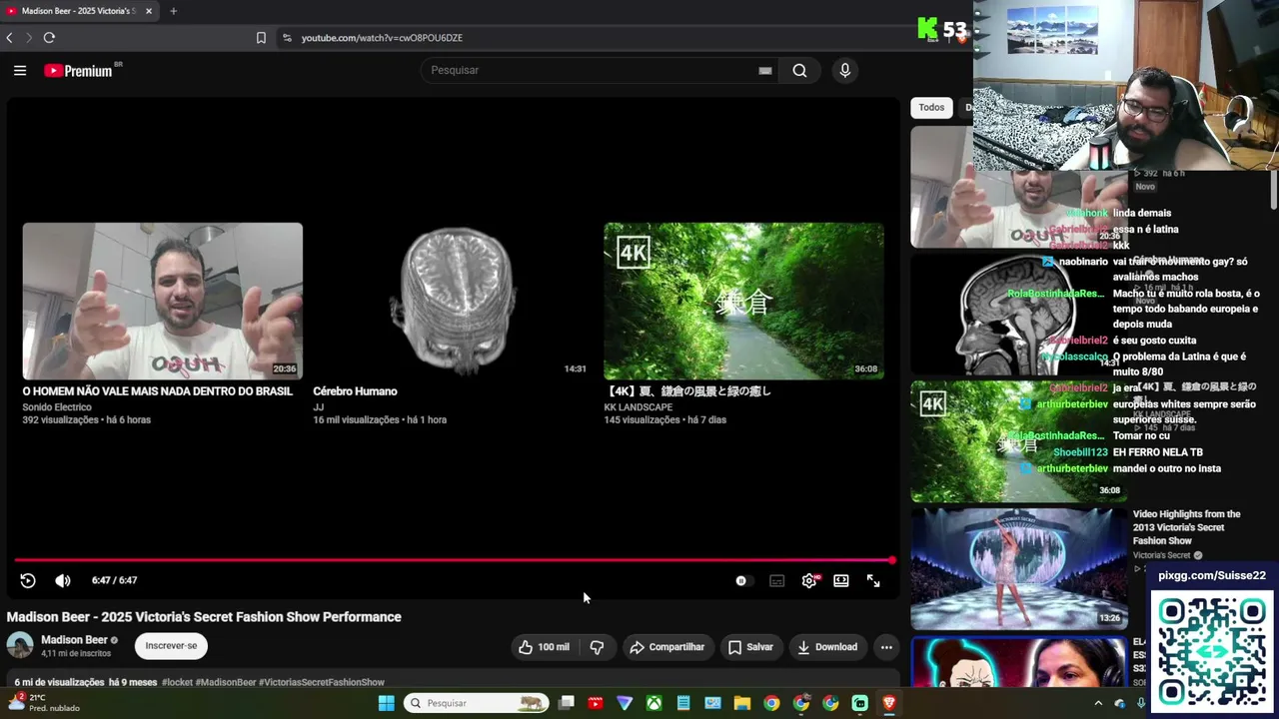Start voice search with the microphone
The image size is (1279, 719).
845,70
